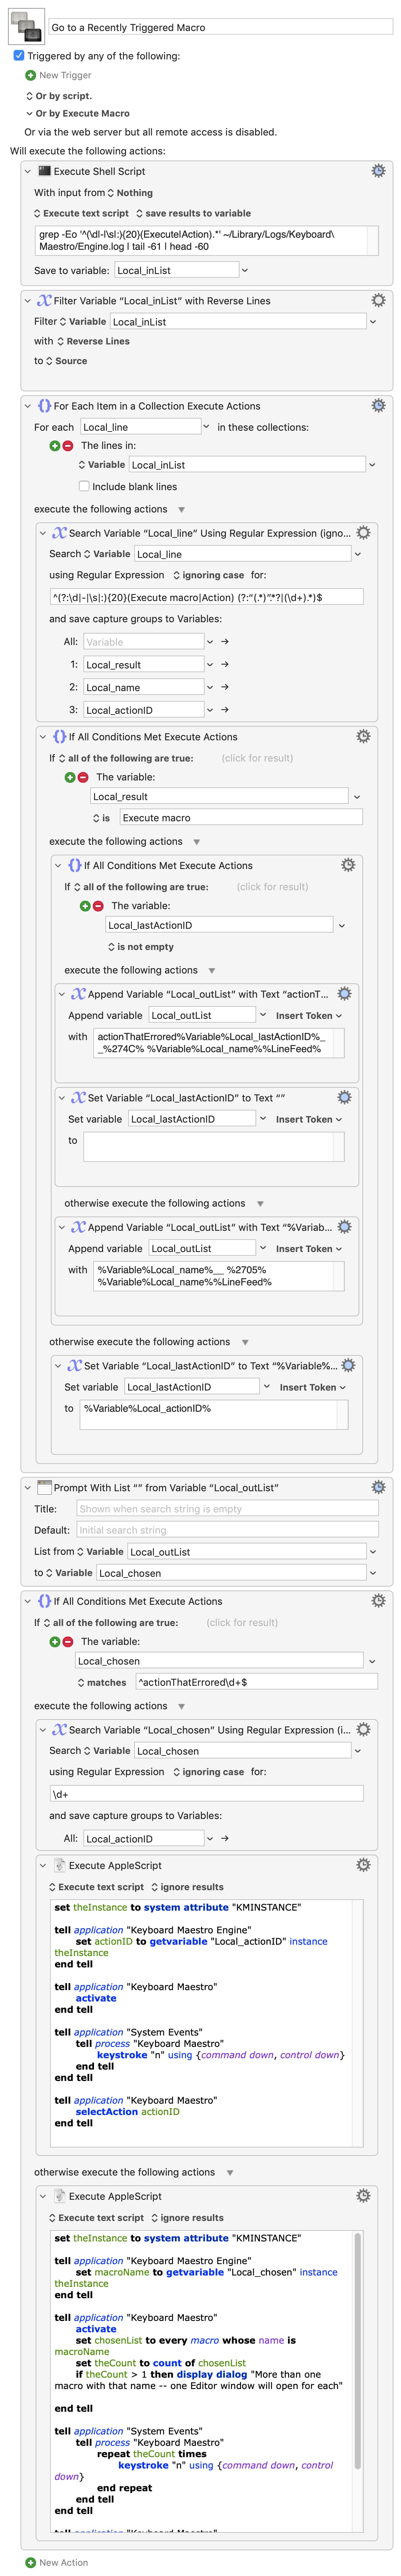Click the prompt Title field
The width and height of the screenshot is (401, 2576).
point(227,1508)
